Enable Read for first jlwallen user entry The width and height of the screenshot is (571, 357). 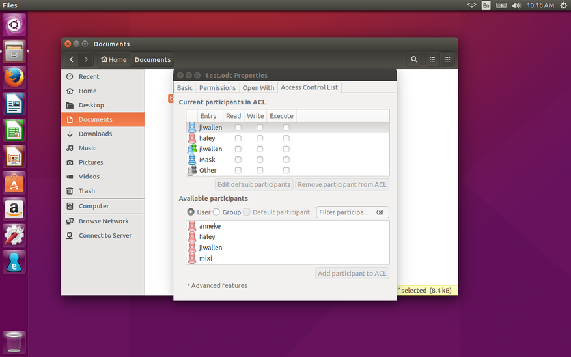click(238, 128)
